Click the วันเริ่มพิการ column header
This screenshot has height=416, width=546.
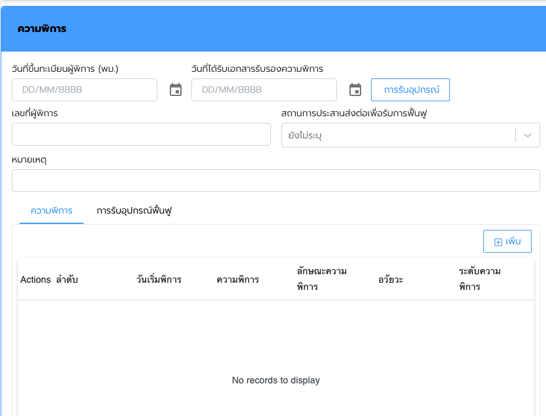point(159,280)
